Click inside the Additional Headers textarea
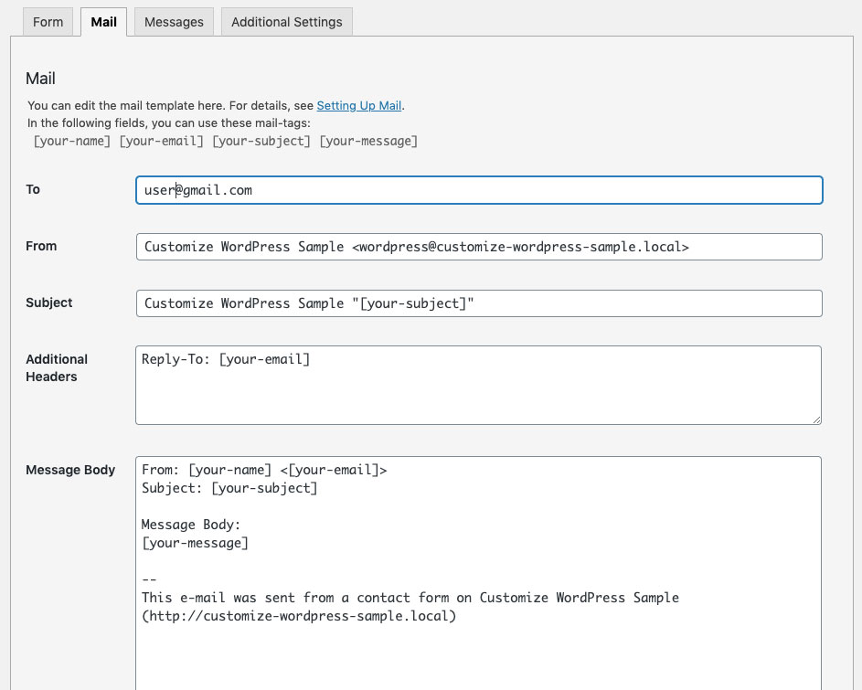The image size is (862, 690). pyautogui.click(x=478, y=384)
